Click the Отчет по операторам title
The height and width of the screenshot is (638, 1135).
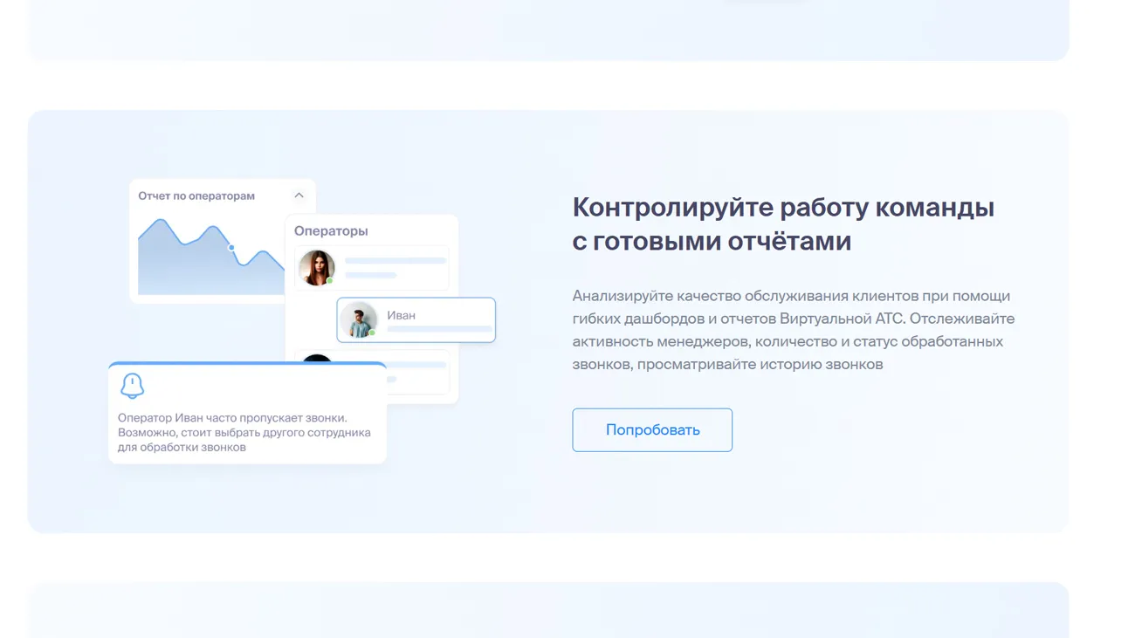point(196,196)
